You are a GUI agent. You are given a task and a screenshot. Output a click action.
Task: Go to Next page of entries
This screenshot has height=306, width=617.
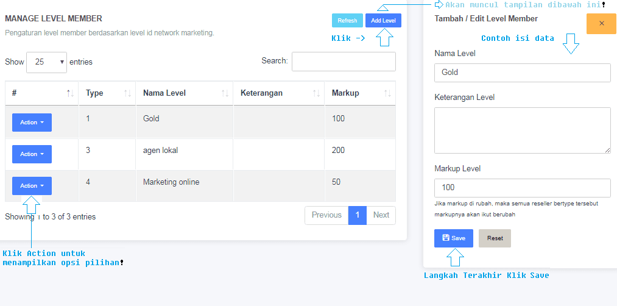click(381, 215)
